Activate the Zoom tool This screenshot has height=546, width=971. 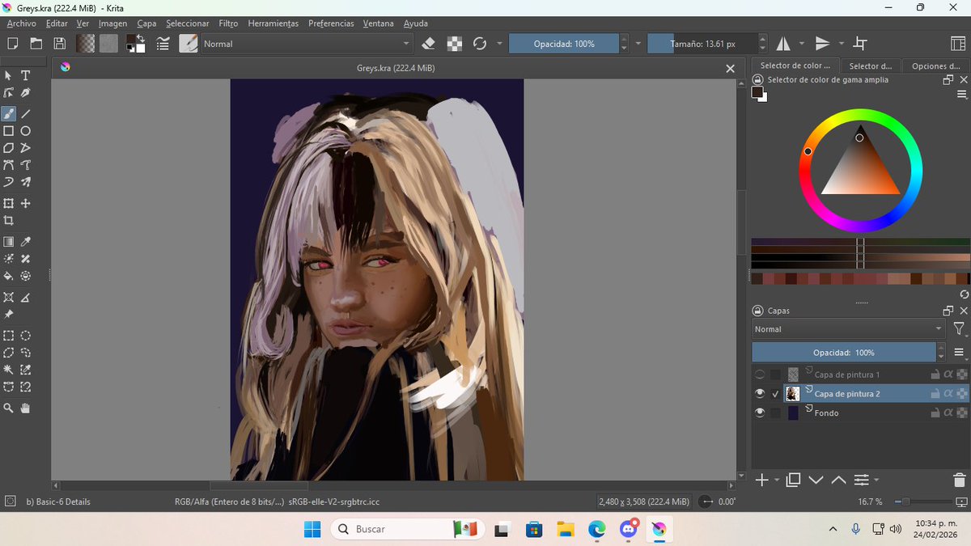[10, 408]
